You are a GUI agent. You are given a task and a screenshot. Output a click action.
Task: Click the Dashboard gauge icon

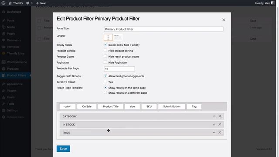pyautogui.click(x=3, y=12)
